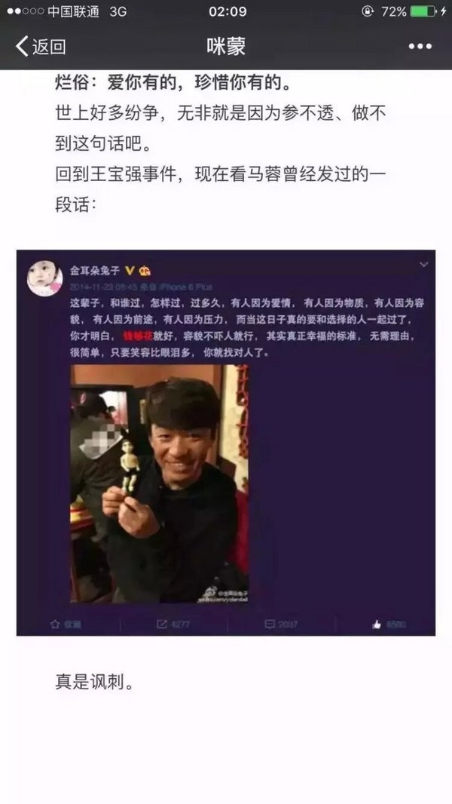This screenshot has height=804, width=452.
Task: Open the three-dot more menu
Action: [420, 47]
